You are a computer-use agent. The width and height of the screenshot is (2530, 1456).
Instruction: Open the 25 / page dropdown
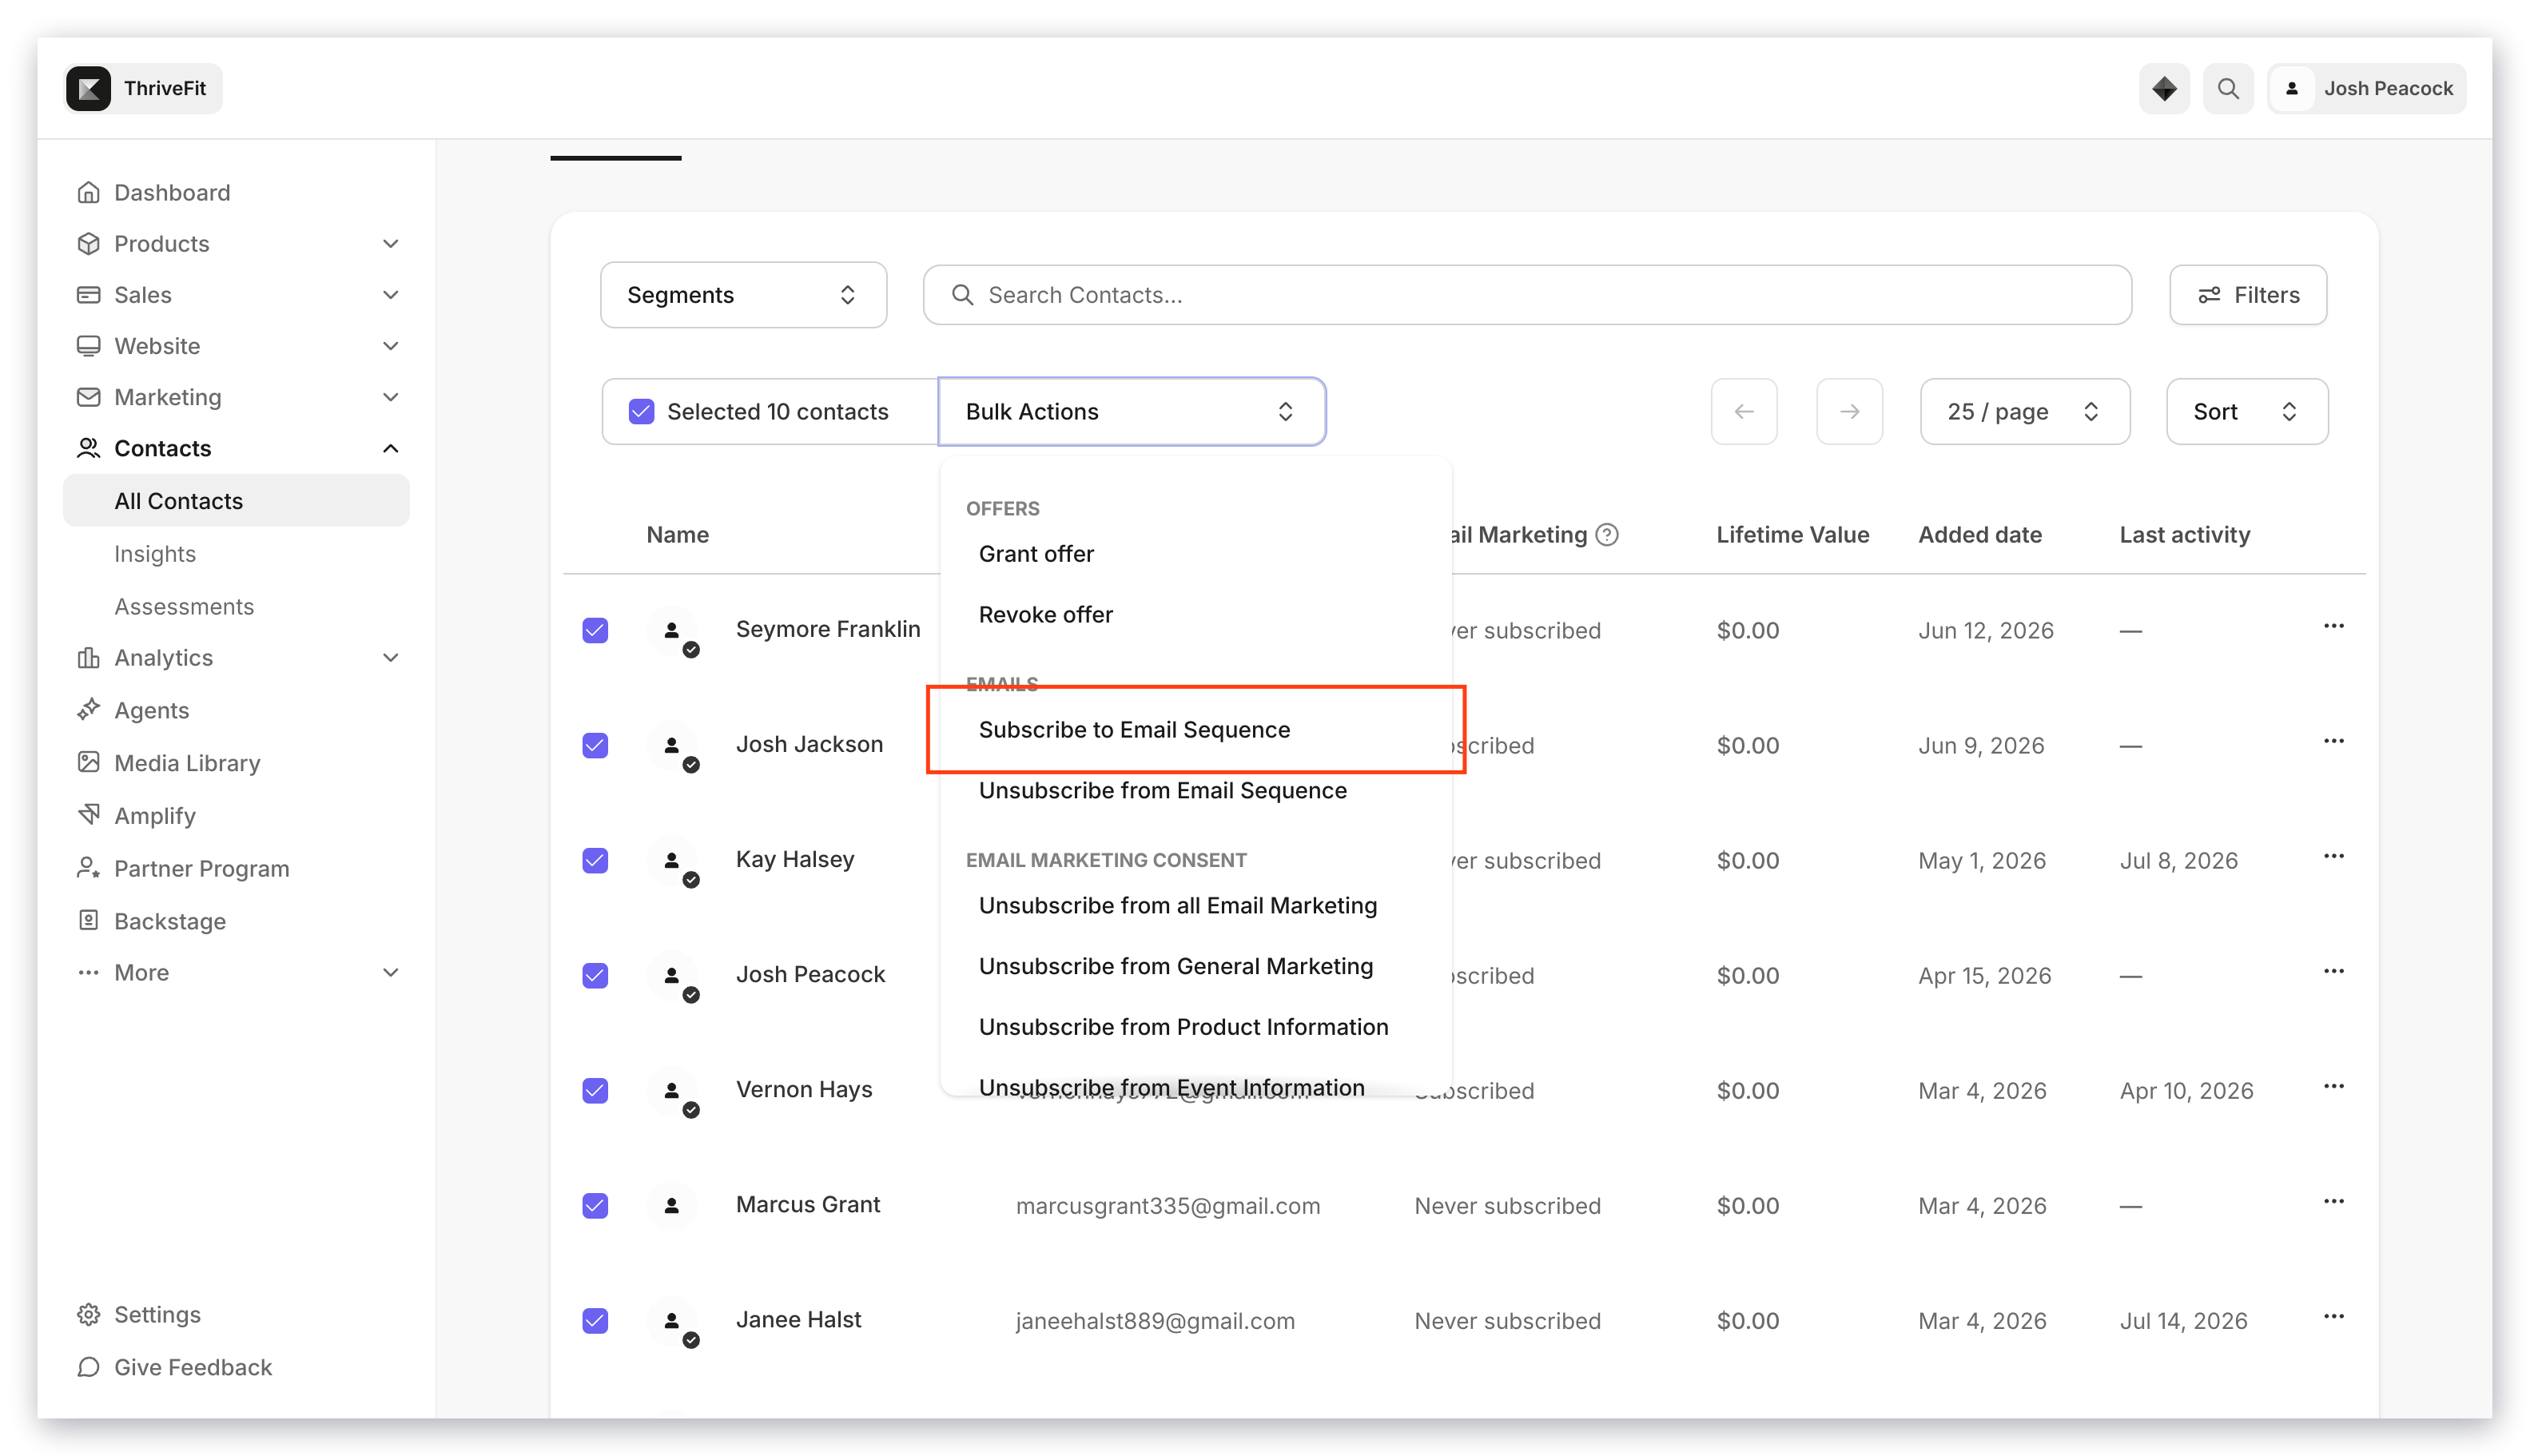(x=2024, y=411)
